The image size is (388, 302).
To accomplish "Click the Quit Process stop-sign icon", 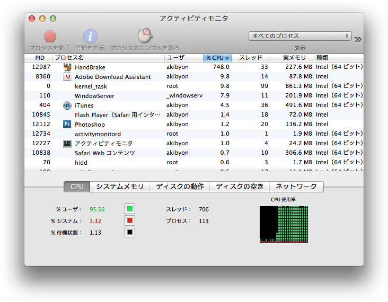I will (50, 37).
